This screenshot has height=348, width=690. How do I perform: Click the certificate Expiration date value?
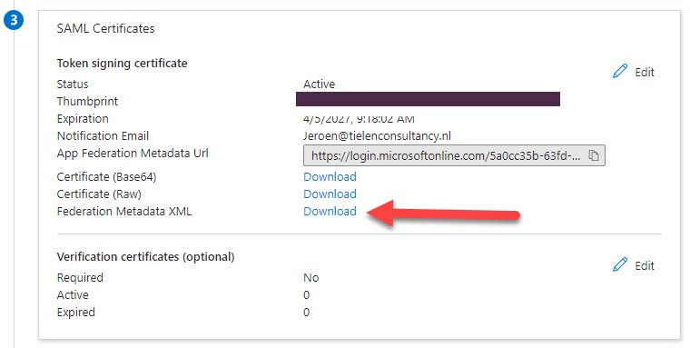pyautogui.click(x=359, y=119)
